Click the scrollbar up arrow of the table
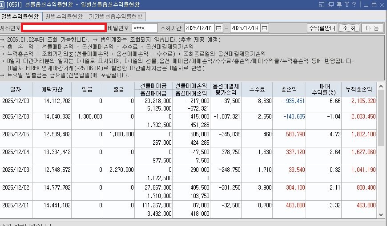Viewport: 387px width, 226px height. [381, 86]
